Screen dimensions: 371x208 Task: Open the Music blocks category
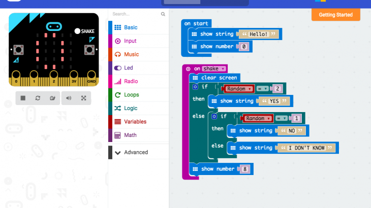139,54
